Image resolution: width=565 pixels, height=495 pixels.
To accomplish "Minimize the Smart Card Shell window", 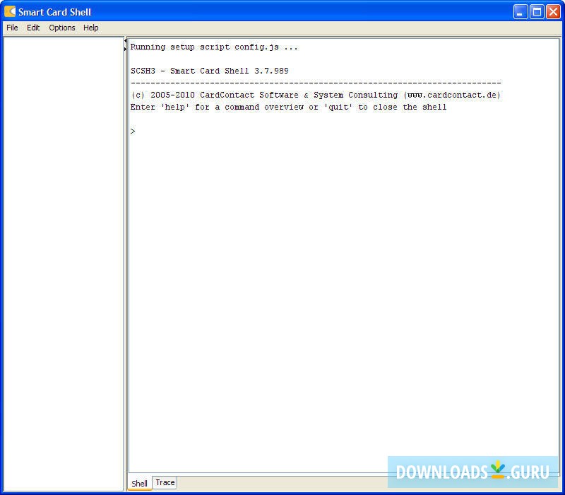I will 521,12.
